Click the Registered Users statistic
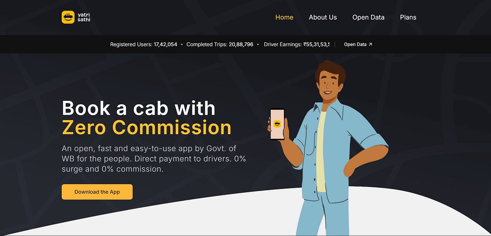The width and height of the screenshot is (491, 236). pos(144,44)
